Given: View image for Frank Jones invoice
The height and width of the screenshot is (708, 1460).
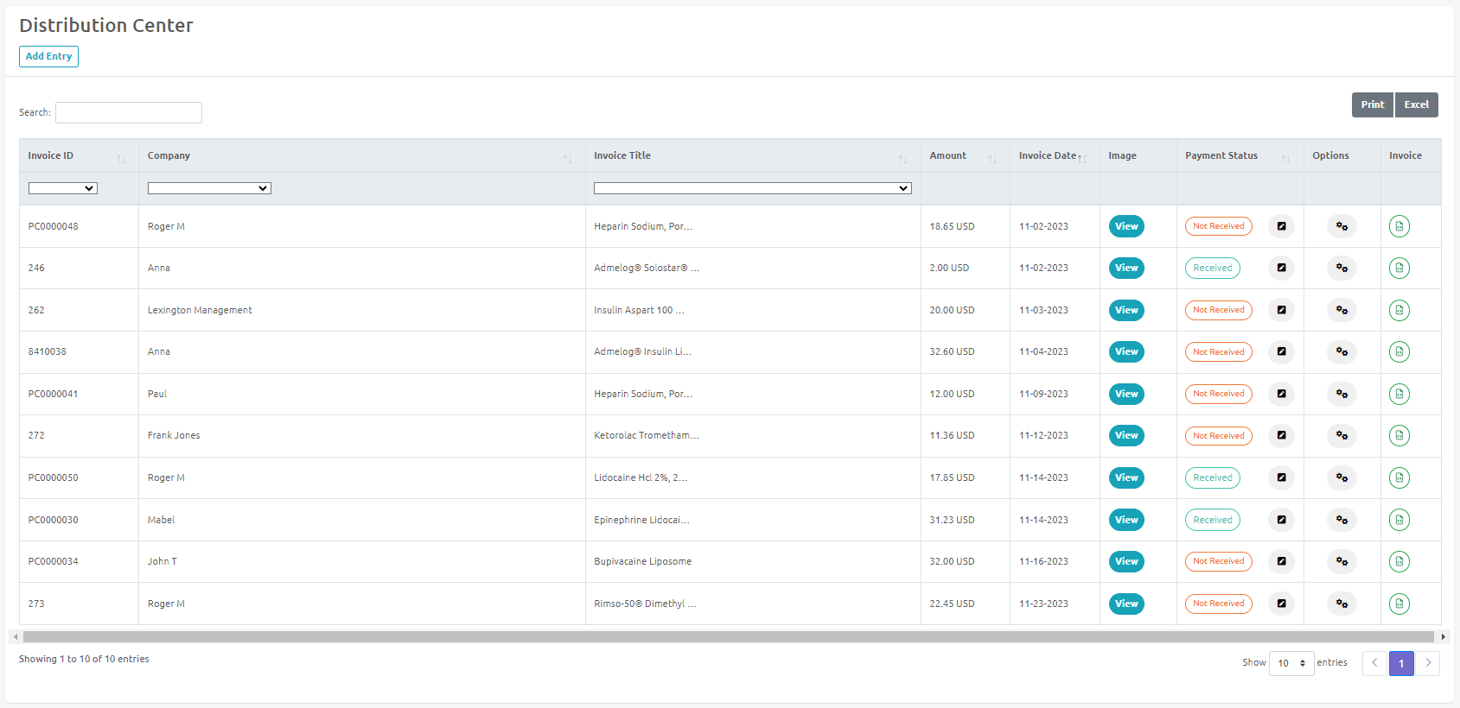Looking at the screenshot, I should click(1126, 435).
